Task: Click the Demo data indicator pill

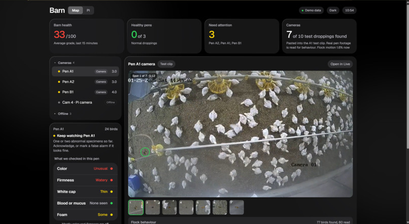Action: pyautogui.click(x=311, y=11)
